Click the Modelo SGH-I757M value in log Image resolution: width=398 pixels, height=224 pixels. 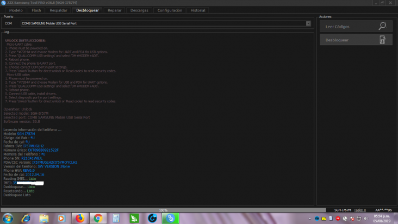[26, 134]
